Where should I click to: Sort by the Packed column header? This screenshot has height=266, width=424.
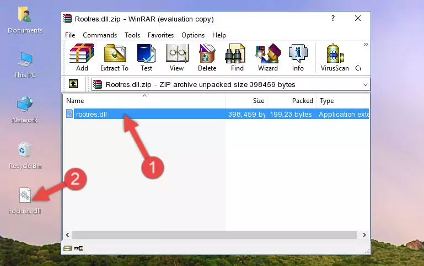pos(292,101)
